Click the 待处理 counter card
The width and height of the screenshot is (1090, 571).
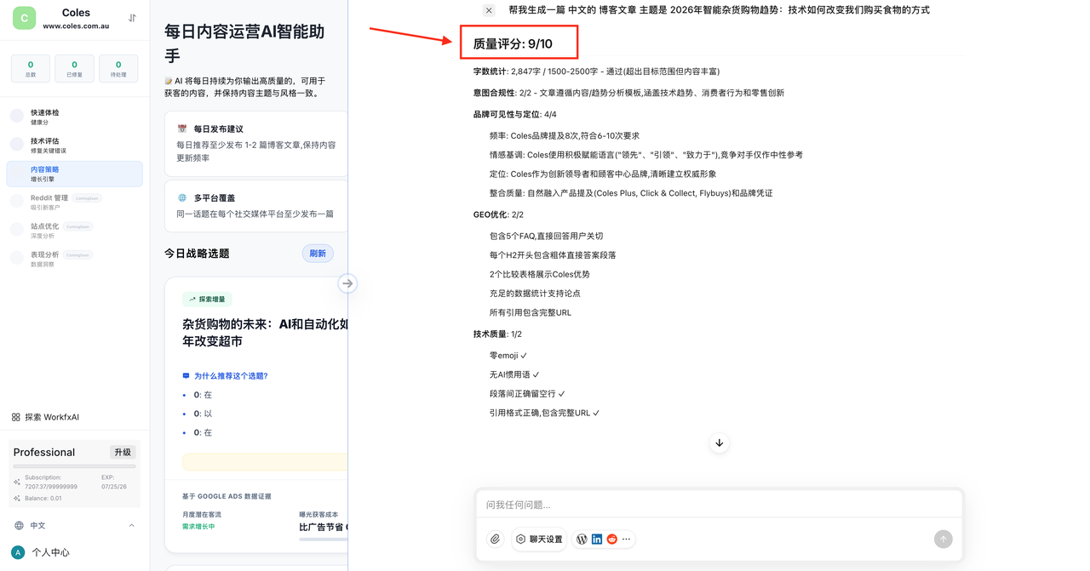[118, 68]
